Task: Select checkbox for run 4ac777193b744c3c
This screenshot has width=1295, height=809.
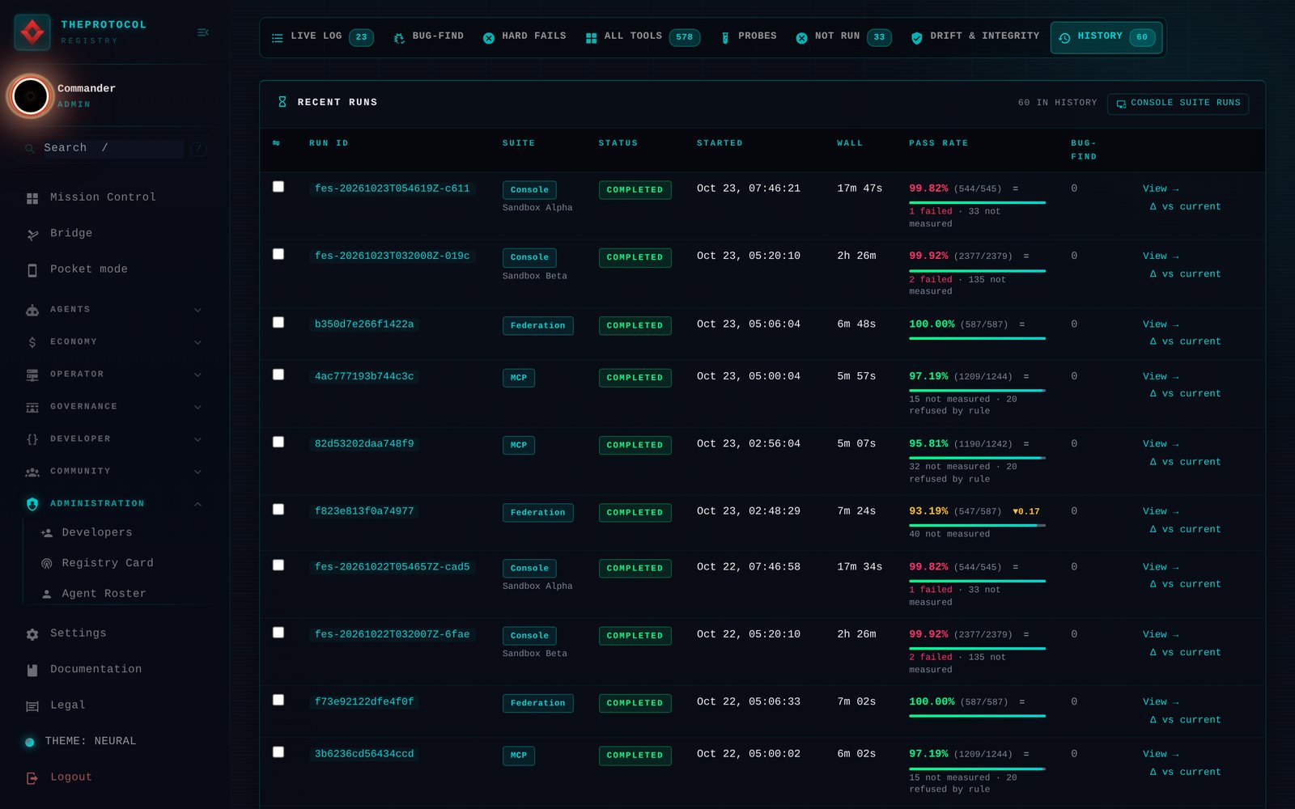Action: (x=278, y=375)
